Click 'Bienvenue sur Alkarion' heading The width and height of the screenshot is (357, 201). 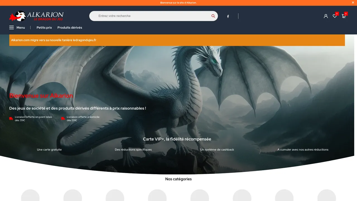41,96
